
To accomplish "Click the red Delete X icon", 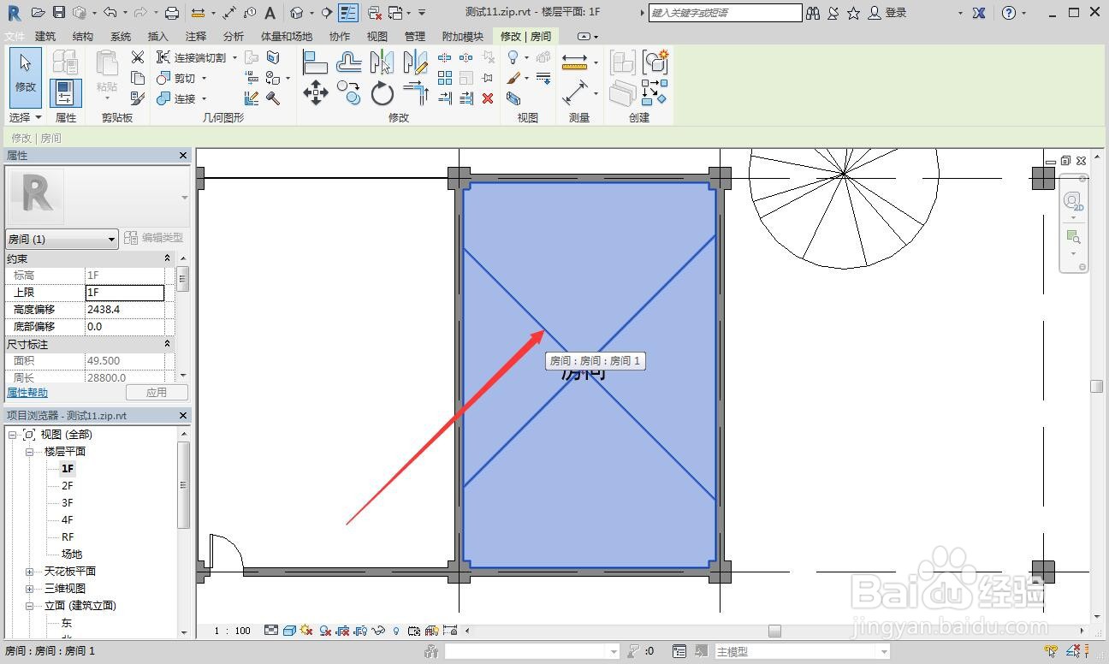I will click(x=488, y=98).
